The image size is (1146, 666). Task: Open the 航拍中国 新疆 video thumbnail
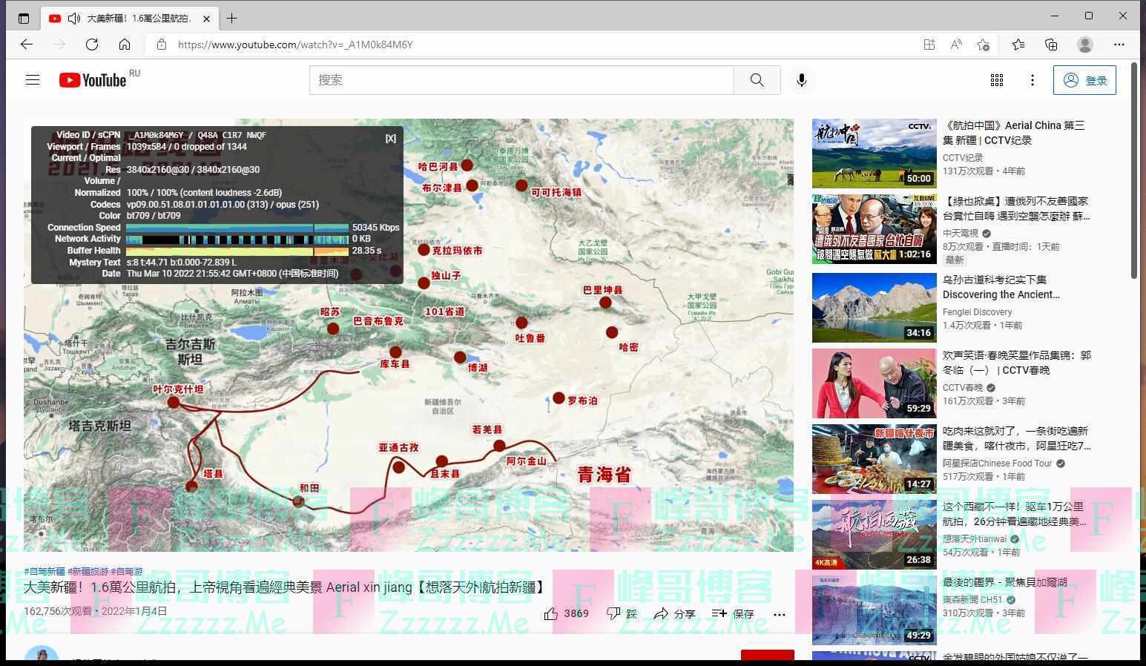(874, 154)
